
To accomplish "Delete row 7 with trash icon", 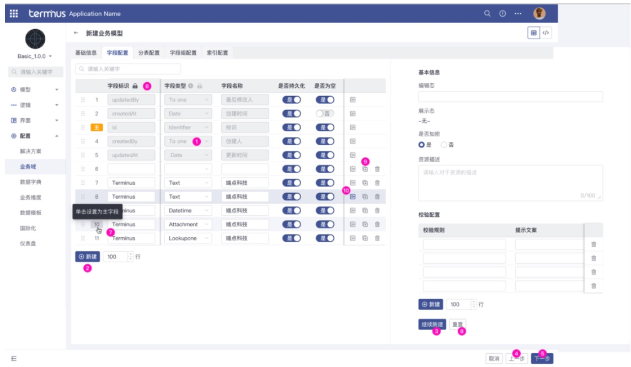I will tap(377, 183).
